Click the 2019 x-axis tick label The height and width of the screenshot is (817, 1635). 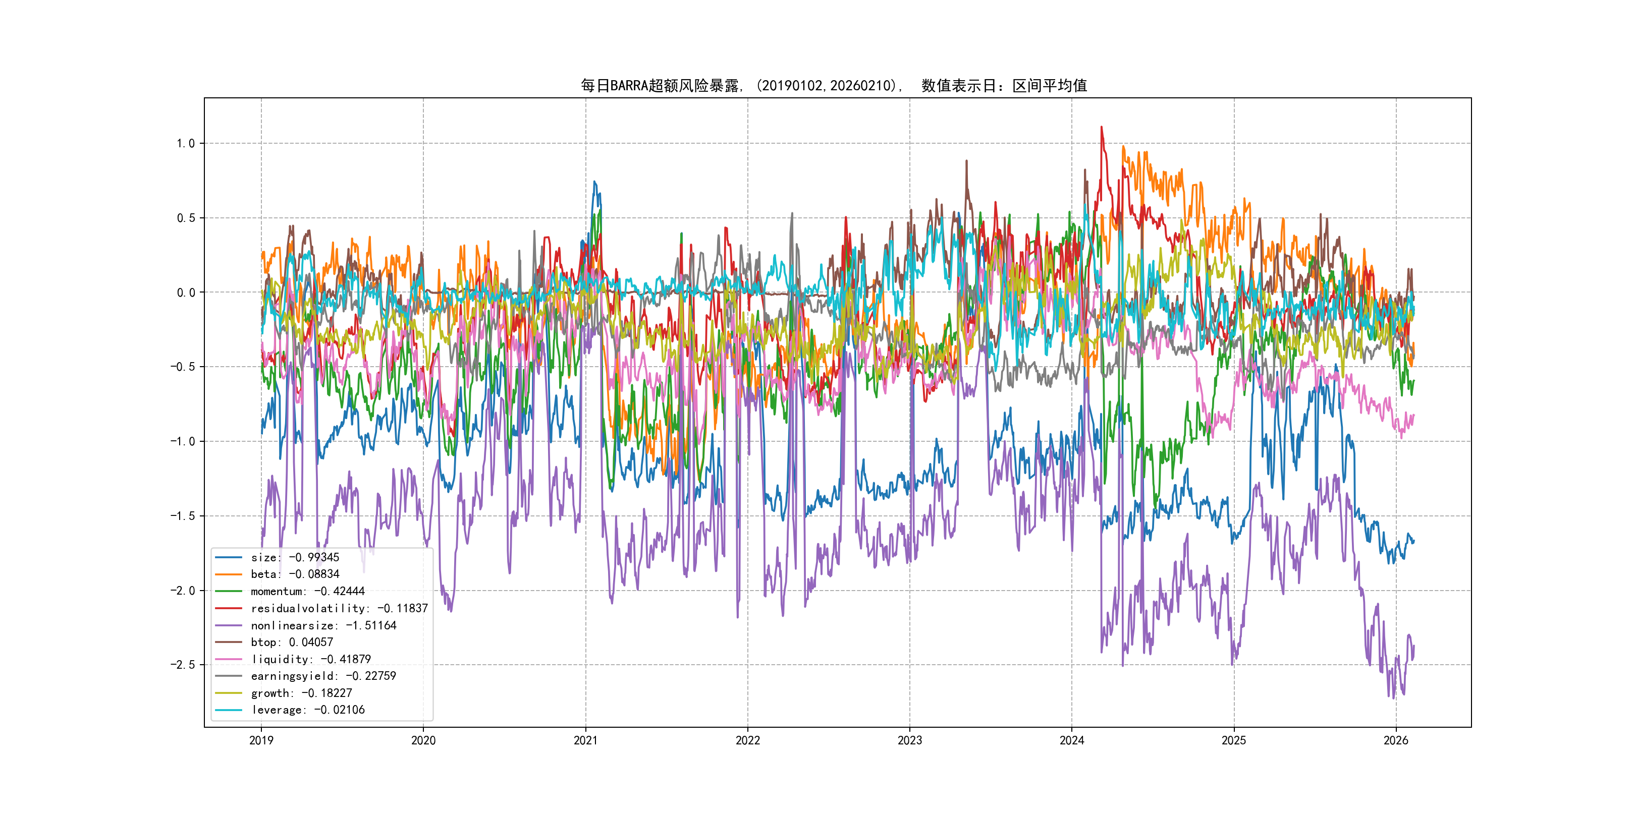pyautogui.click(x=261, y=740)
